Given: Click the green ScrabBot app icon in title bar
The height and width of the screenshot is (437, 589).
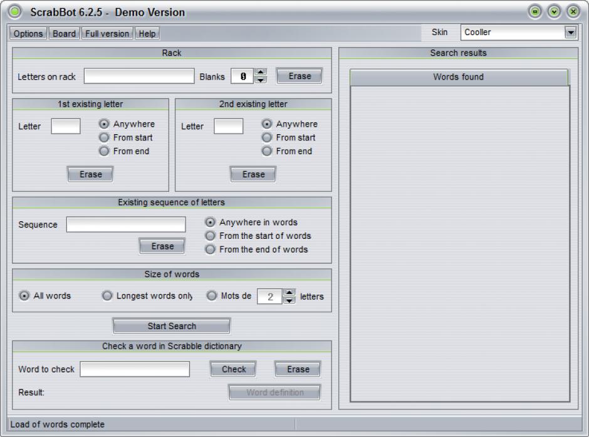Looking at the screenshot, I should (14, 11).
